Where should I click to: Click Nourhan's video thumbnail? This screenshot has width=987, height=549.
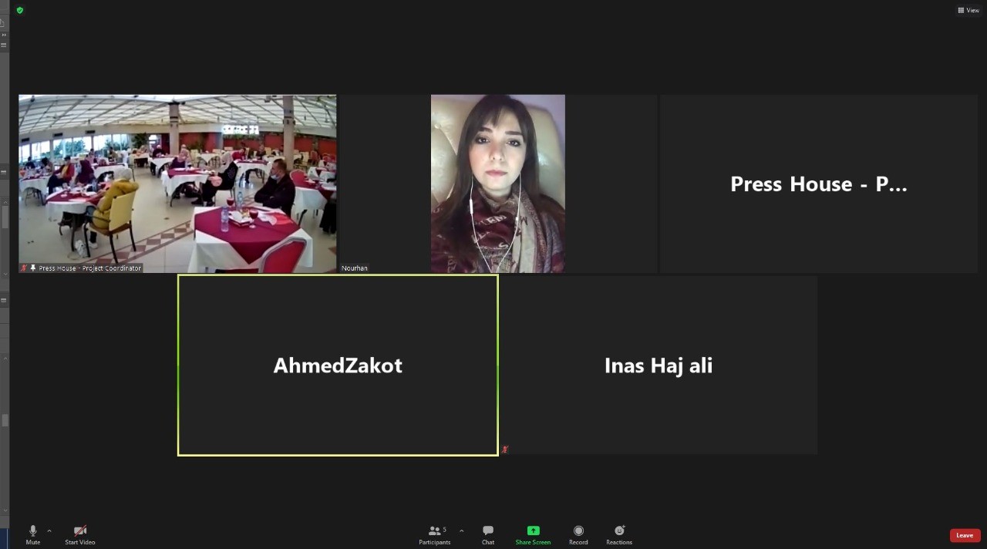(x=498, y=184)
